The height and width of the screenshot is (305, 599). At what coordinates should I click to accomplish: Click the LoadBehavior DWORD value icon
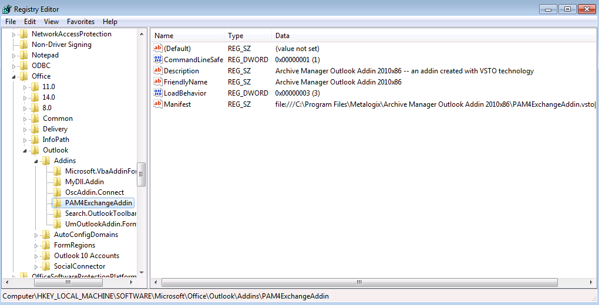click(x=158, y=92)
